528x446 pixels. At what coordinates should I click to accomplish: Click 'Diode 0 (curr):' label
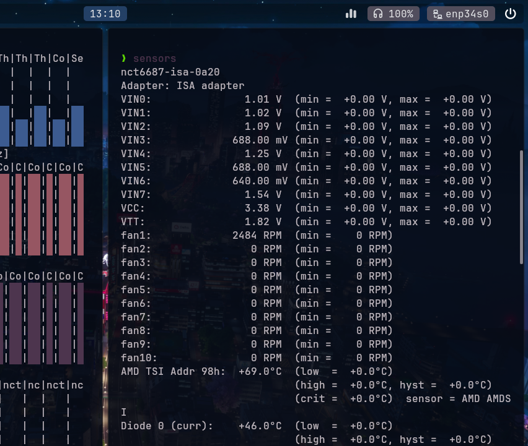click(167, 426)
